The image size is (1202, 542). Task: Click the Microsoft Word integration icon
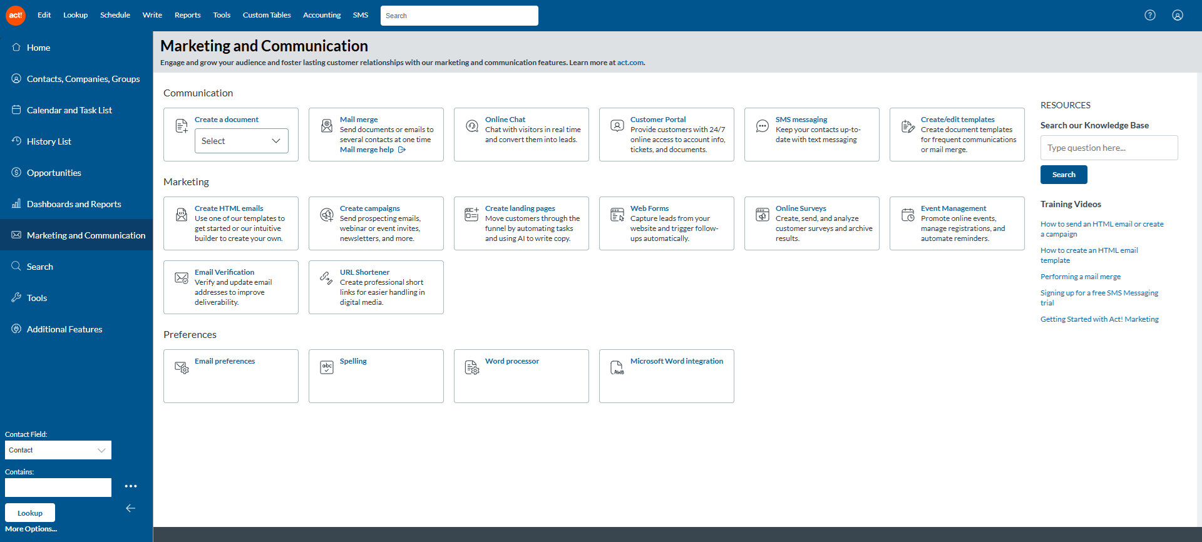(x=617, y=367)
